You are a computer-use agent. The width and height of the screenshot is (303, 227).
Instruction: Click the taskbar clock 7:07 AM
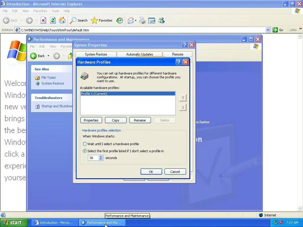pyautogui.click(x=292, y=223)
